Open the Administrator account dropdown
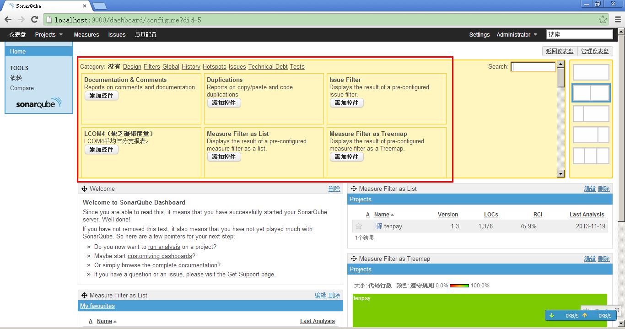625x329 pixels. (x=517, y=35)
